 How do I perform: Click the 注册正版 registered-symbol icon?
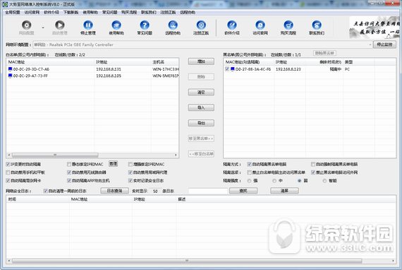[201, 25]
